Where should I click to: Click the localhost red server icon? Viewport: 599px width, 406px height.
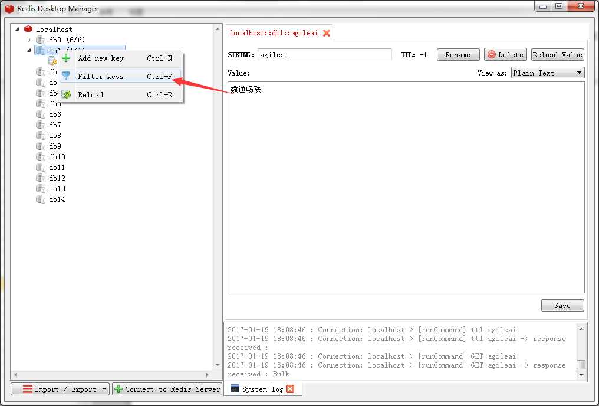coord(28,29)
